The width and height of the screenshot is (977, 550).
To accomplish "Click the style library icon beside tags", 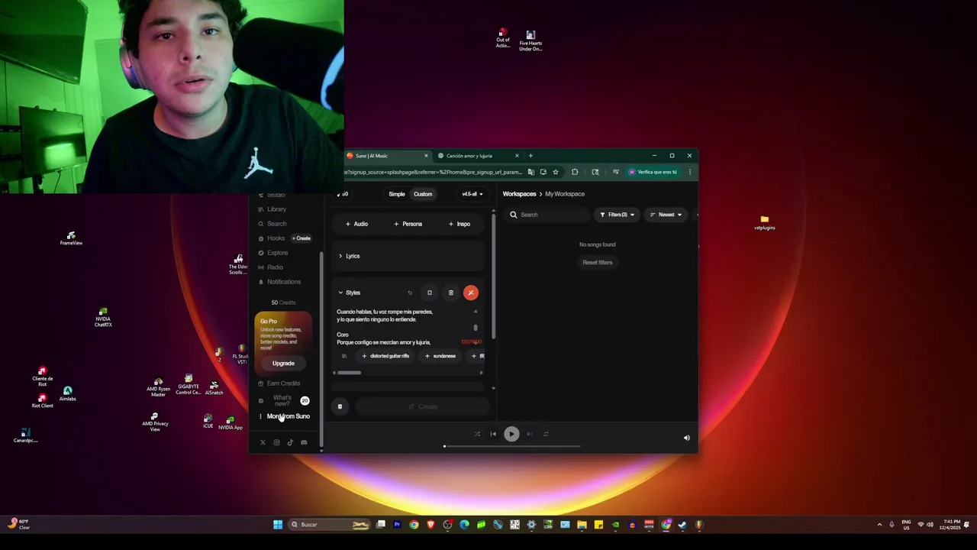I will 344,356.
